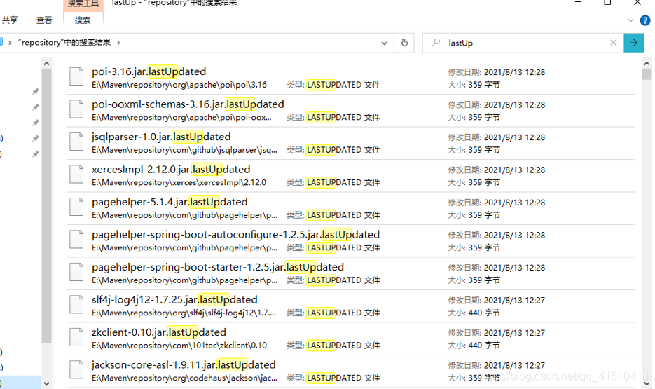This screenshot has height=389, width=655.
Task: Select zkclient-0.10.jar.lastUpdated file name
Action: point(159,332)
